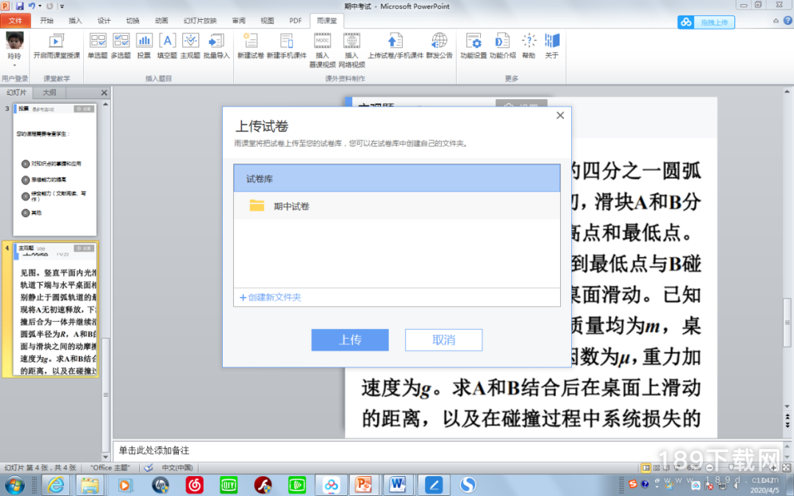Viewport: 794px width, 496px height.
Task: Open quick access toolbar customize dropdown
Action: pos(62,7)
